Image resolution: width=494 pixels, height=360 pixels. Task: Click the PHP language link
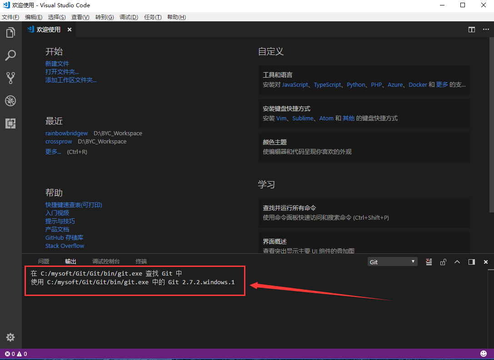point(376,84)
